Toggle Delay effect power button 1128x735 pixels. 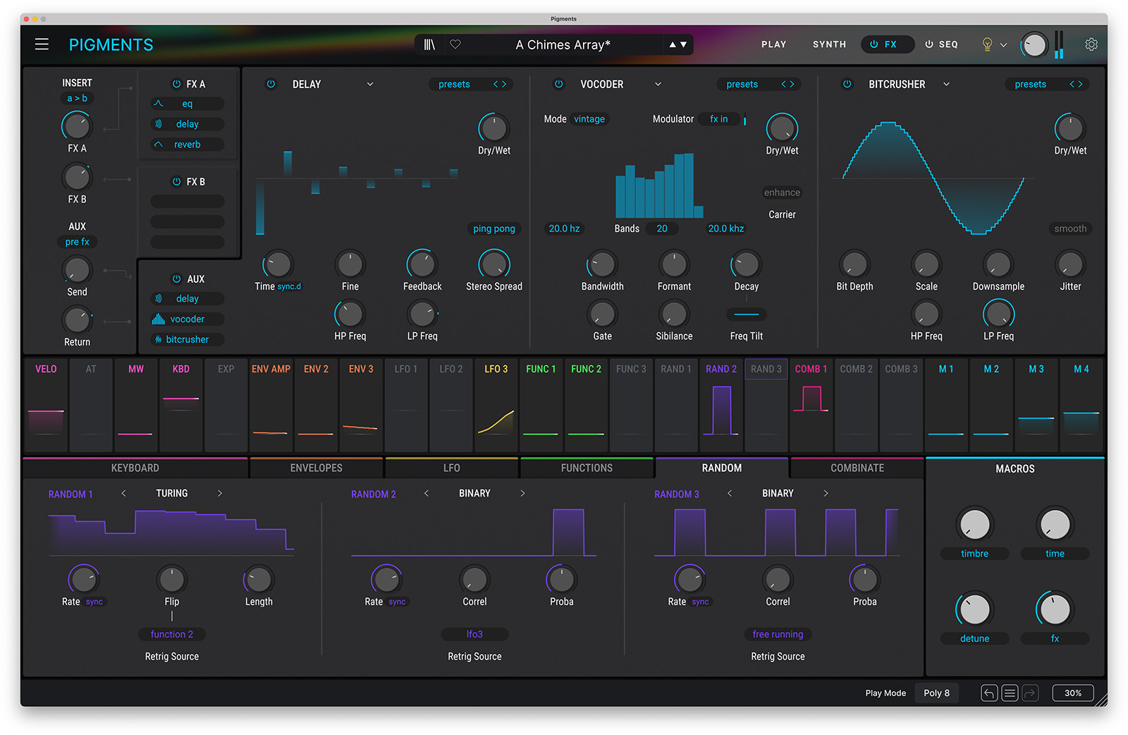click(271, 84)
